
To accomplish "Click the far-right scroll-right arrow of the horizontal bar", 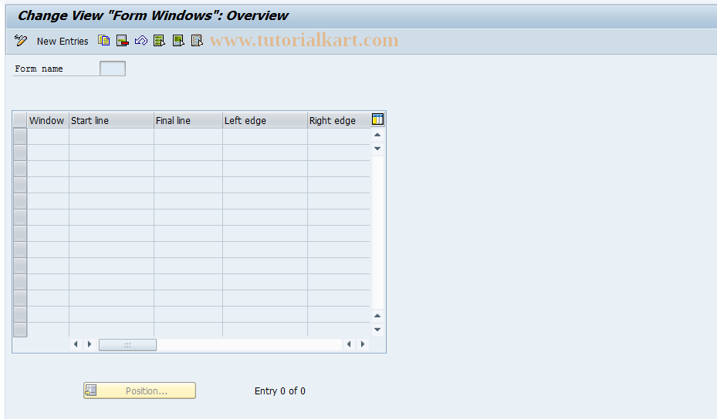I will point(363,344).
